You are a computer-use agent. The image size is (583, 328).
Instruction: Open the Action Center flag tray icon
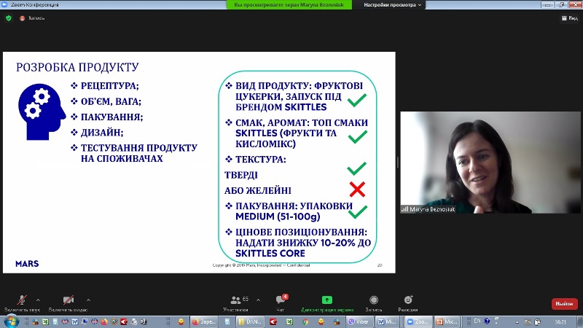(x=538, y=322)
